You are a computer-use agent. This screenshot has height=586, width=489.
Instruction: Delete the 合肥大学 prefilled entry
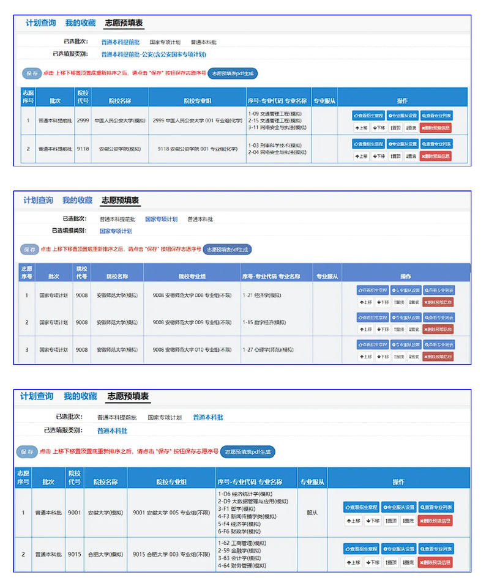click(x=436, y=562)
